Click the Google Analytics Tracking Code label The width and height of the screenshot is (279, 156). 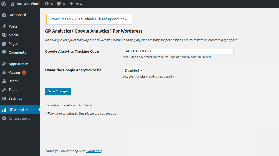[x=72, y=51]
